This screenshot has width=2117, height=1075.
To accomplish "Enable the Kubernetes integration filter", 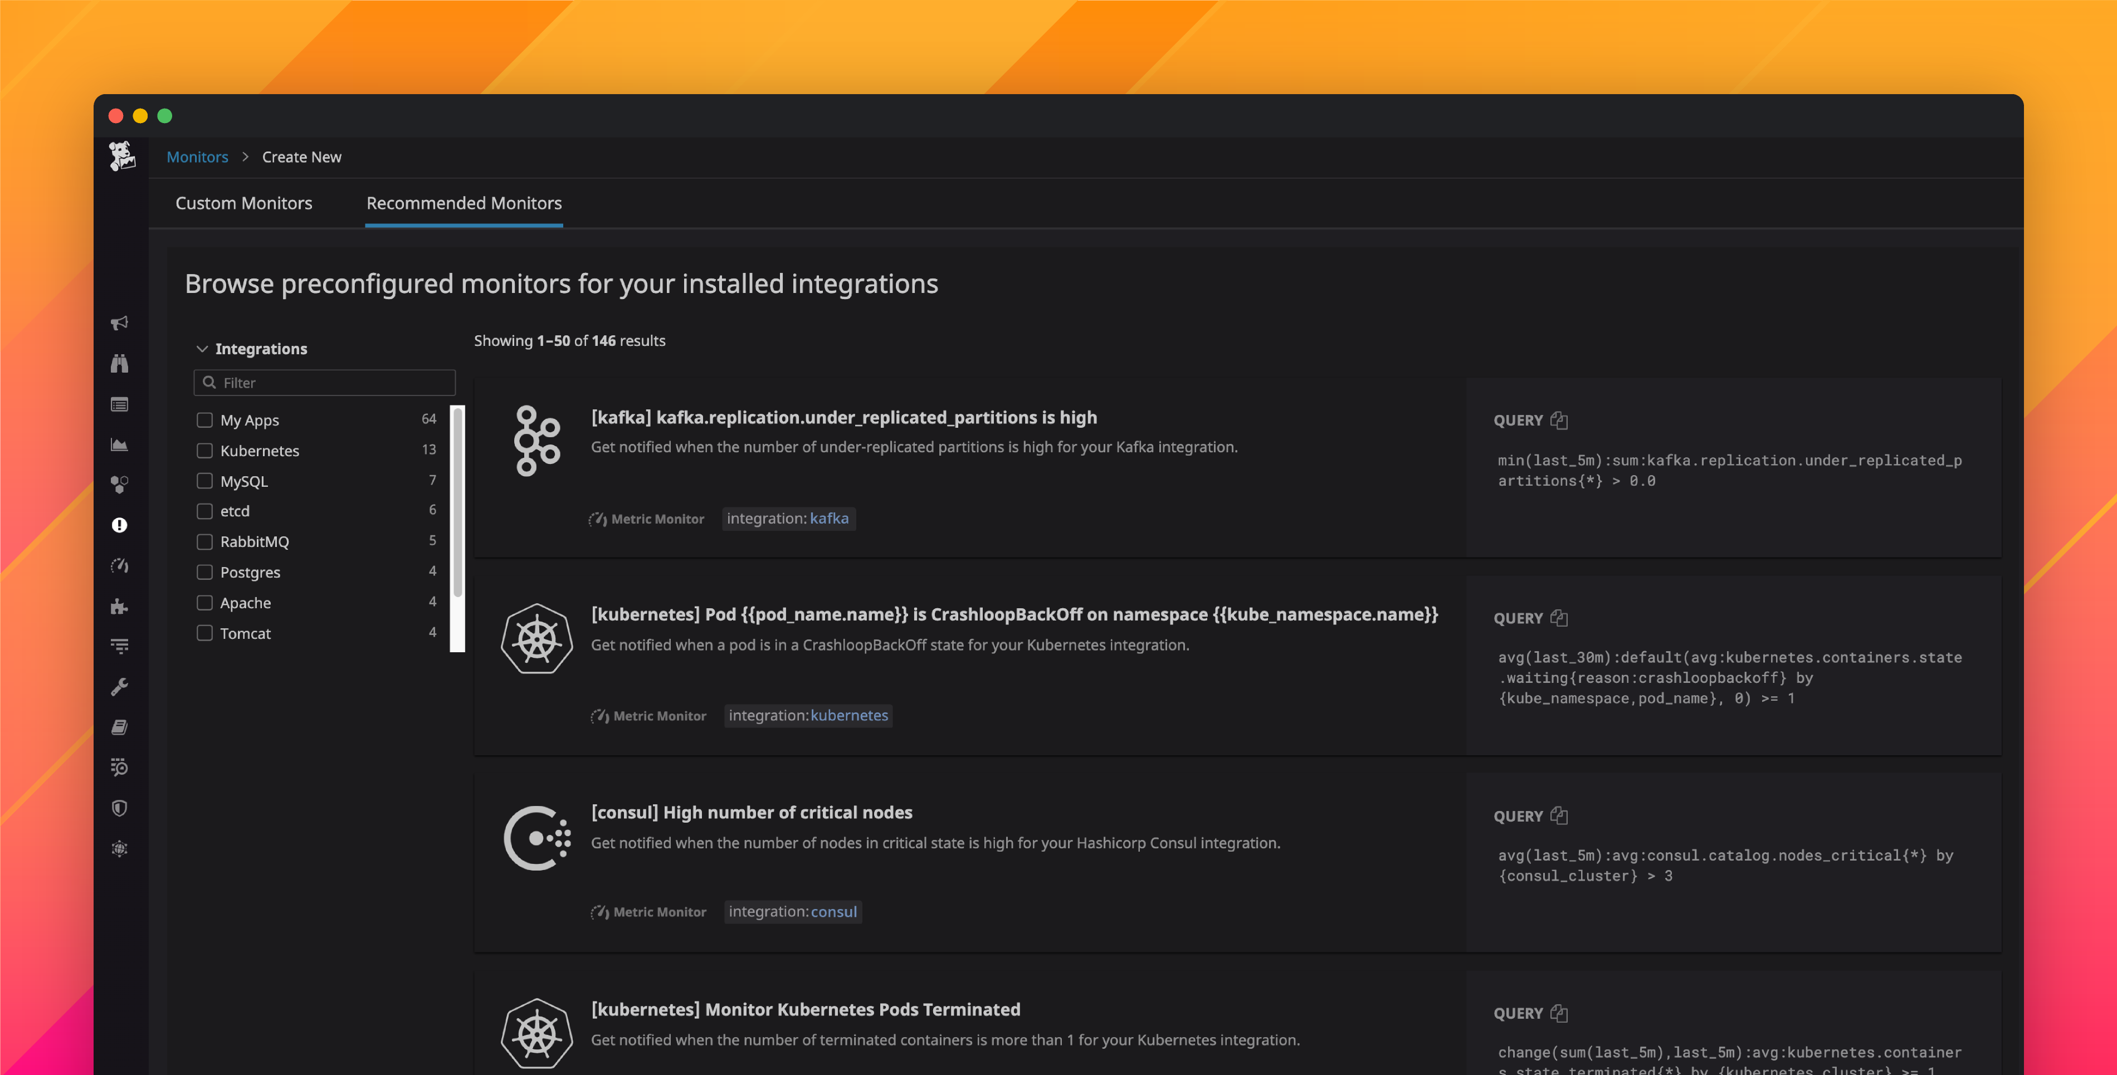I will (x=204, y=451).
